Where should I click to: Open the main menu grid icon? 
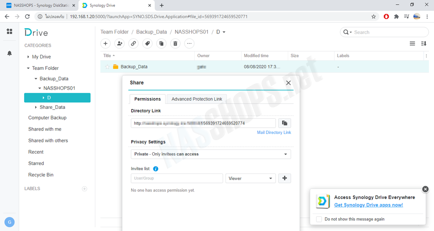pos(9,31)
